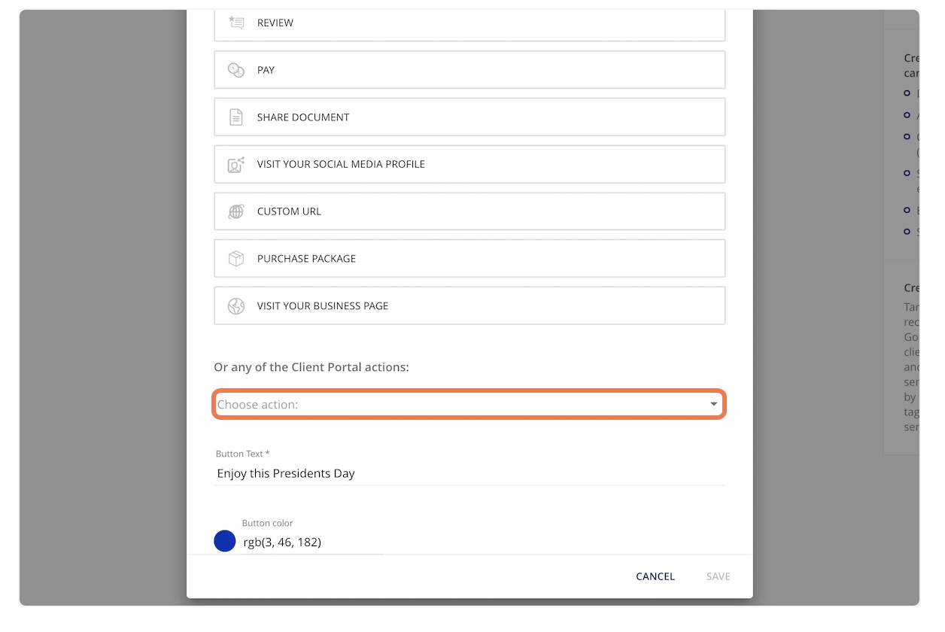Screen dimensions: 945x632
Task: Click the Purchase Package box icon
Action: pos(236,259)
